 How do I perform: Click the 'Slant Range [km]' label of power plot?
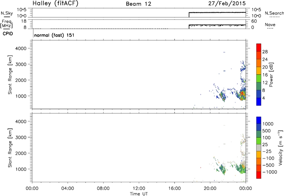(x=10, y=75)
